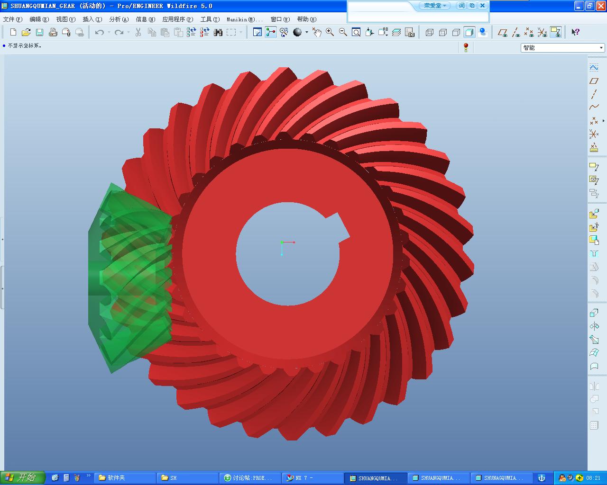The height and width of the screenshot is (485, 607).
Task: Switch to Hidden Line display mode
Action: point(443,32)
